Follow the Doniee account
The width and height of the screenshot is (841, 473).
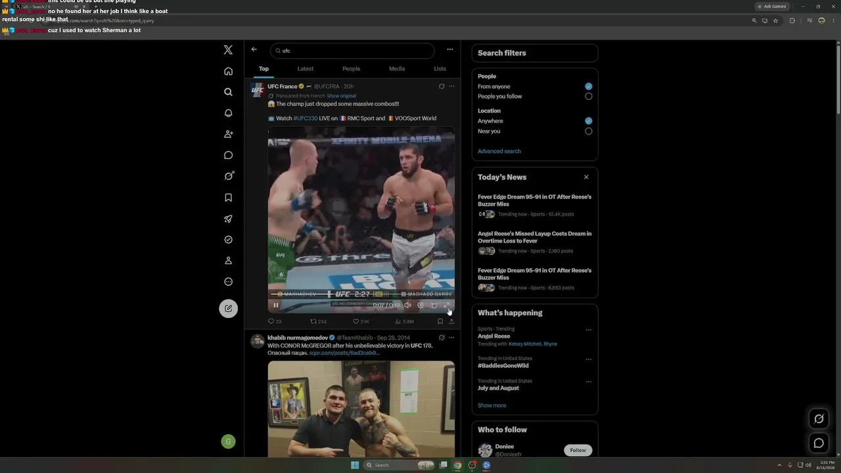click(578, 450)
